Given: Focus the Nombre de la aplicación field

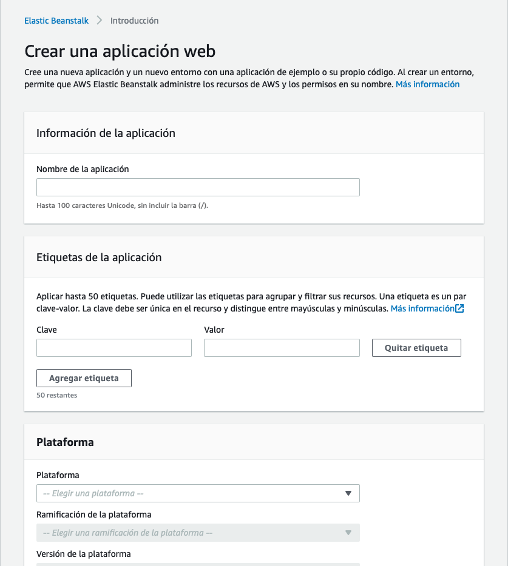Looking at the screenshot, I should (x=198, y=187).
